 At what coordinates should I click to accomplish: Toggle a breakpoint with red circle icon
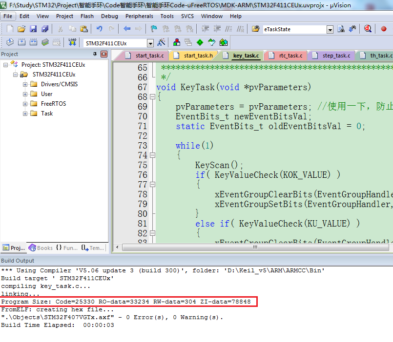[384, 29]
